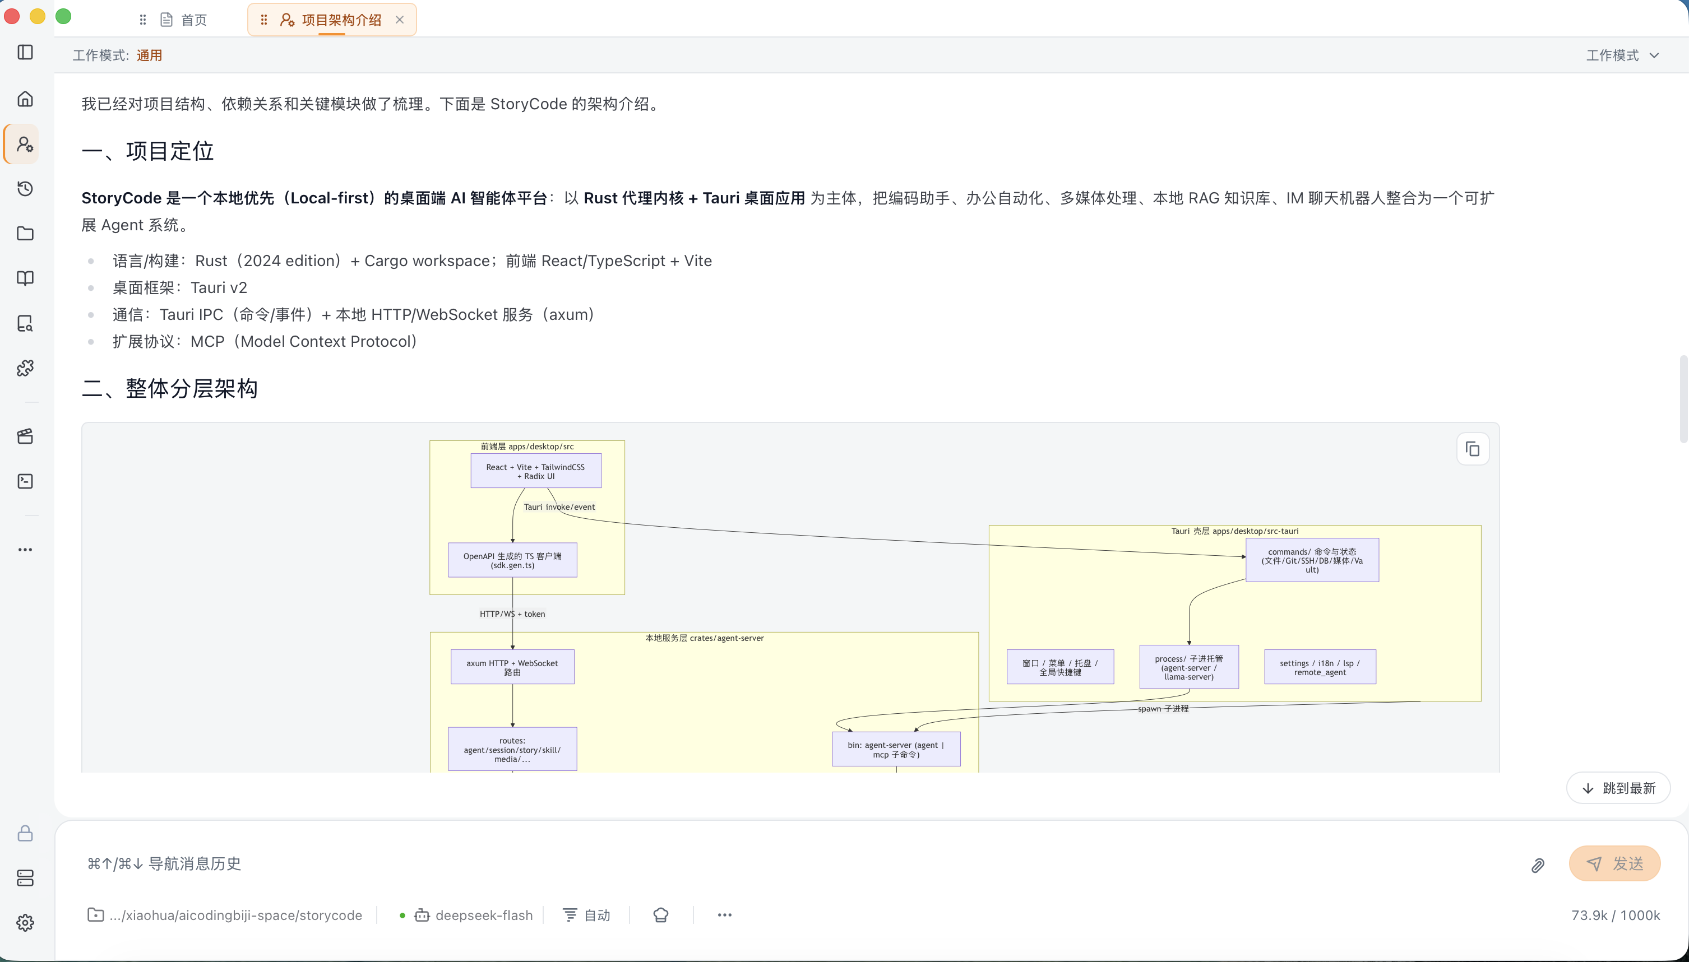Click the 通用 work mode label
Image resolution: width=1689 pixels, height=962 pixels.
coord(150,55)
